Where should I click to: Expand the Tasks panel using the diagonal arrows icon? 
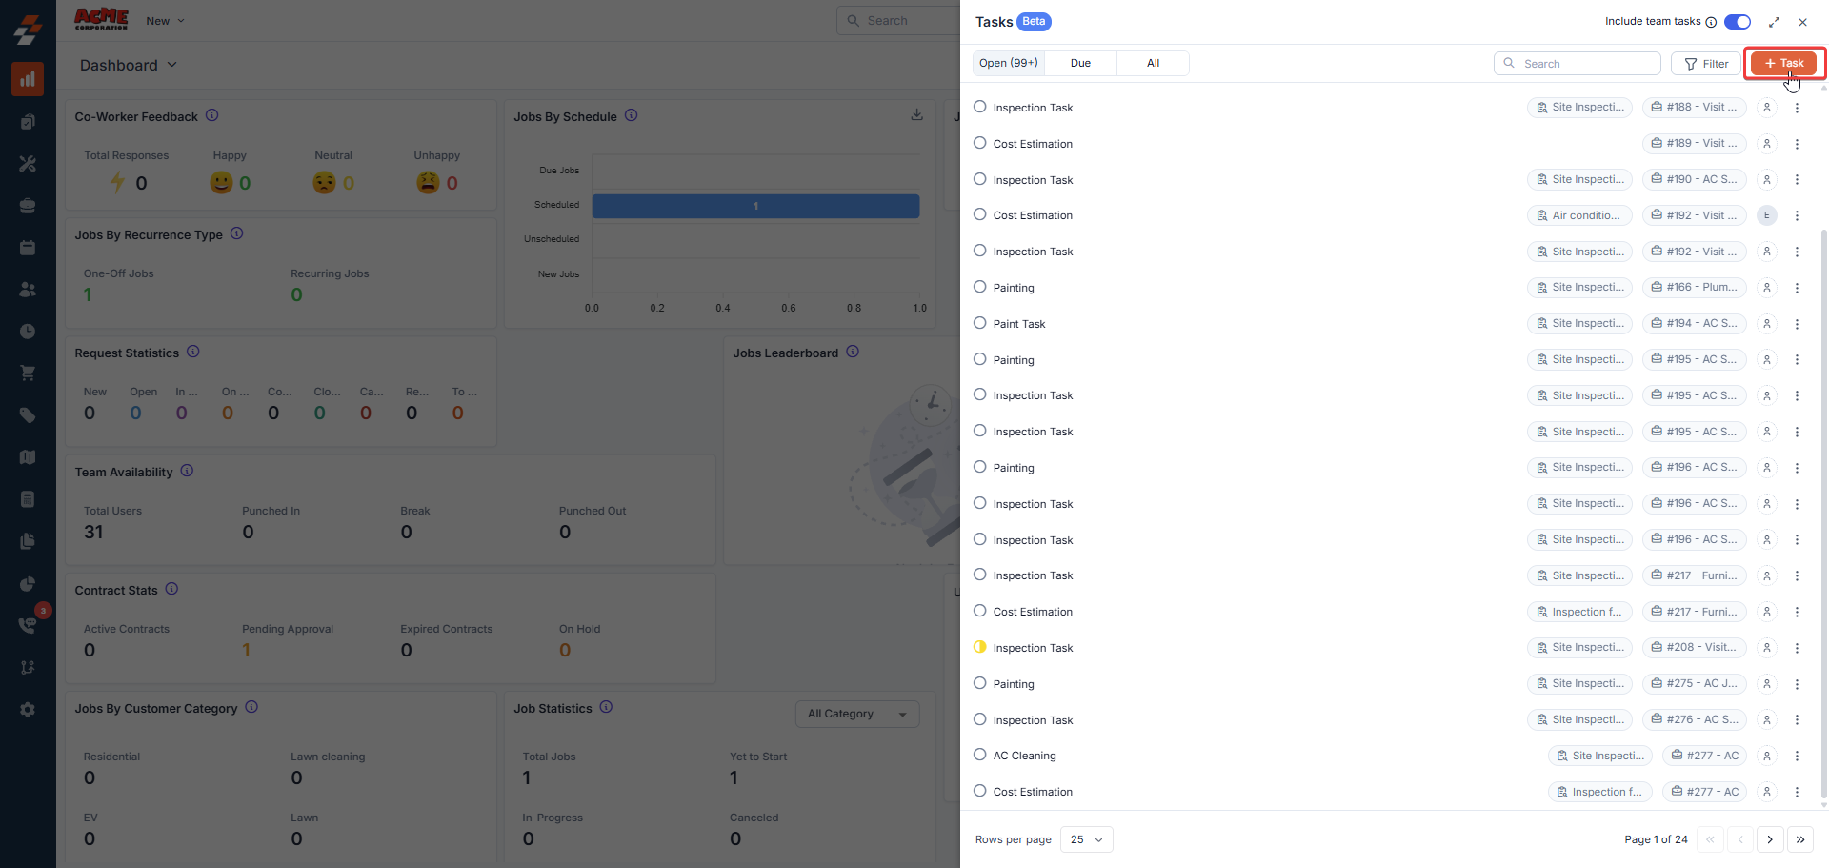tap(1774, 22)
